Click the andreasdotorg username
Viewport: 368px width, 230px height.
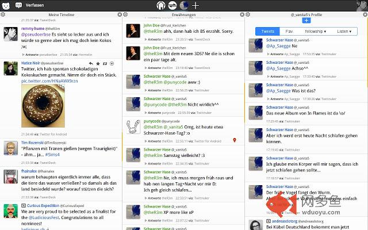pyautogui.click(x=285, y=221)
